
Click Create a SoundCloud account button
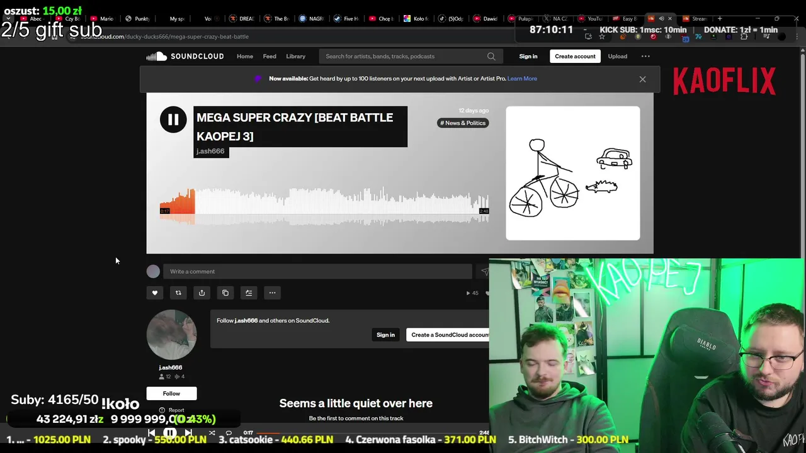[x=448, y=335]
